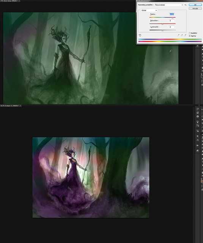203x243 pixels.
Task: Select the Teinte value field
Action: 172,14
